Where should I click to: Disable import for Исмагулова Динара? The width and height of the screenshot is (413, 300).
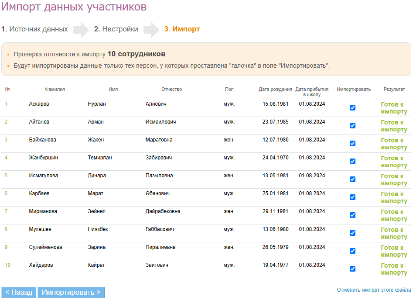352,179
